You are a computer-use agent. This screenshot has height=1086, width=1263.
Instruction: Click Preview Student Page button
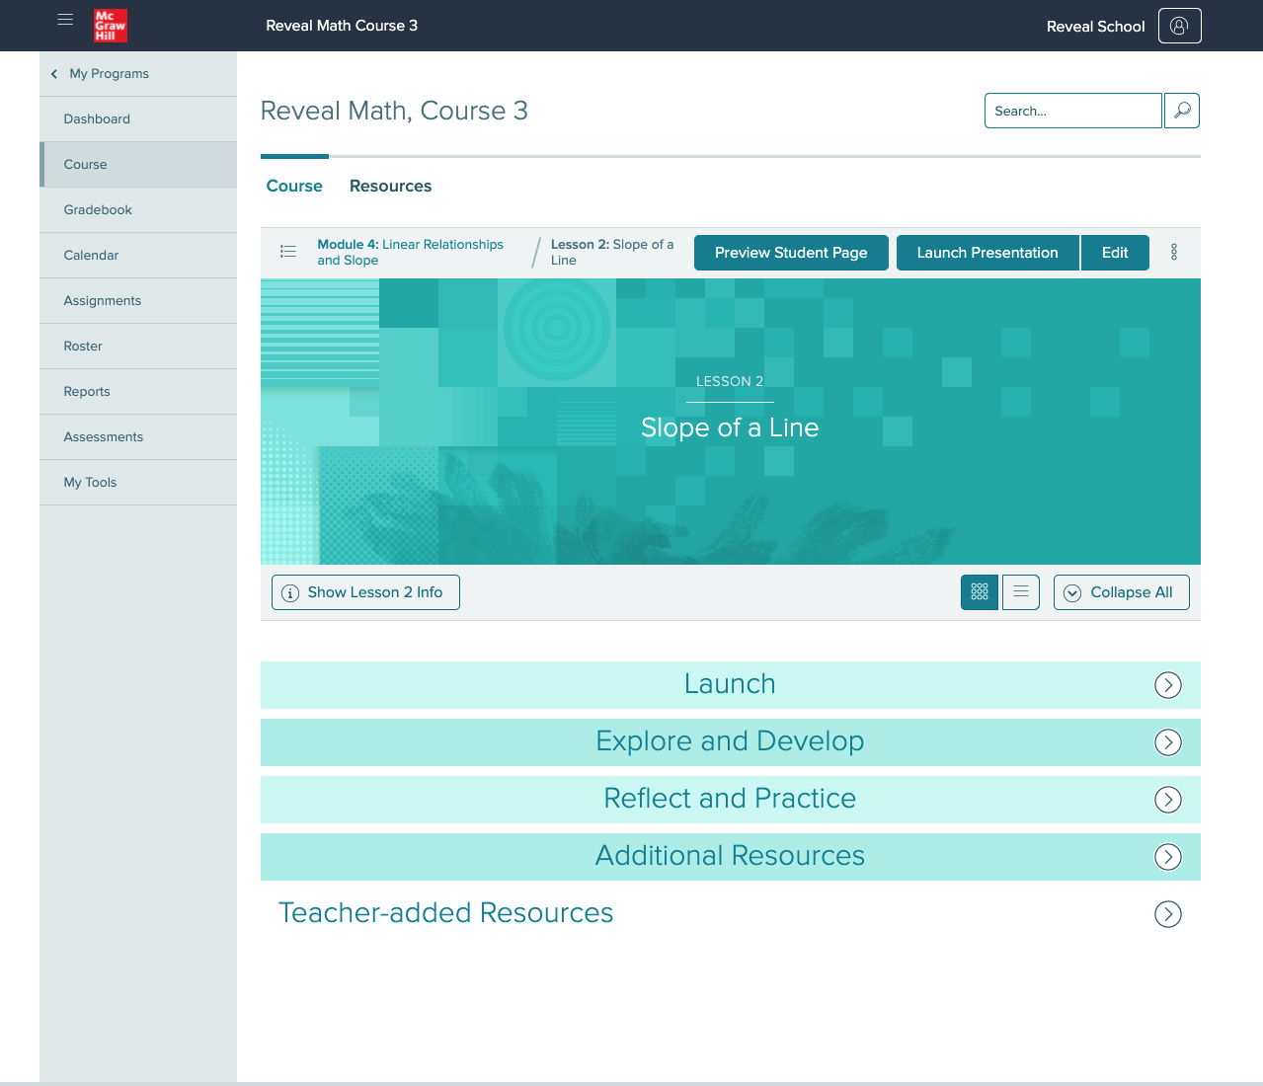coord(791,253)
